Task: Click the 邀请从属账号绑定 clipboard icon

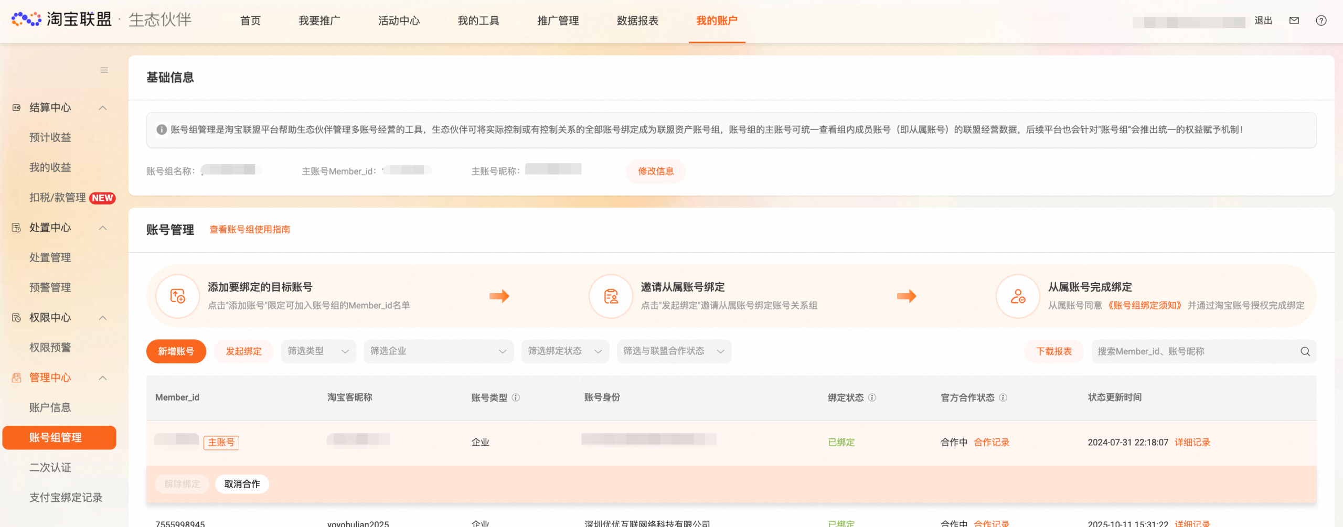Action: [610, 296]
